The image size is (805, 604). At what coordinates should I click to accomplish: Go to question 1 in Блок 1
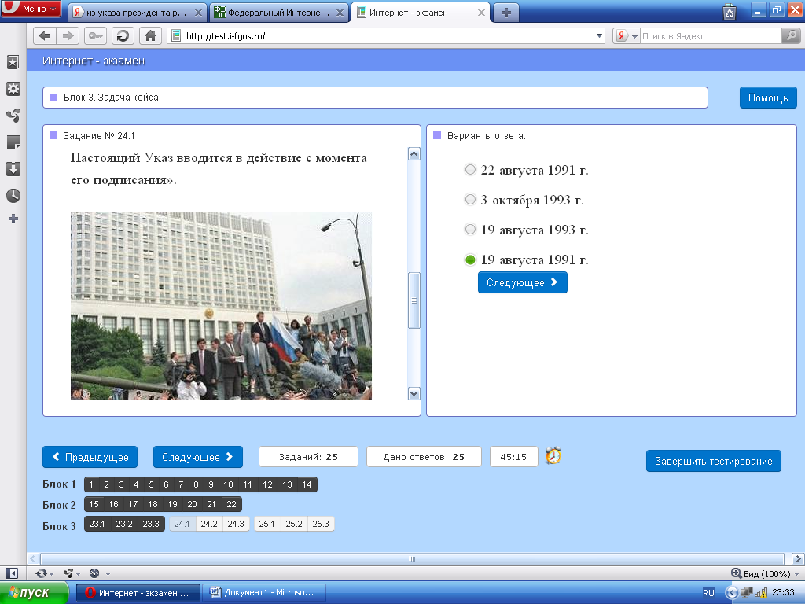tap(91, 484)
